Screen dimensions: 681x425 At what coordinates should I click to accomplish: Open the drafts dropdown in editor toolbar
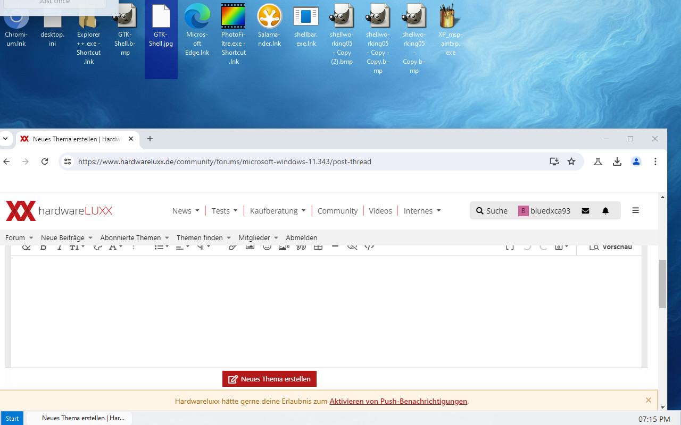tap(562, 247)
